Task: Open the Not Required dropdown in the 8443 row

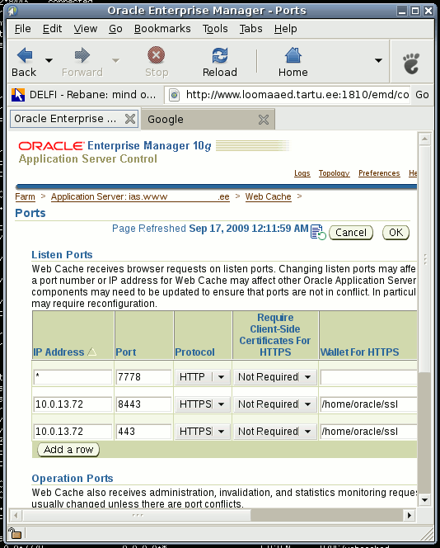Action: [x=275, y=404]
